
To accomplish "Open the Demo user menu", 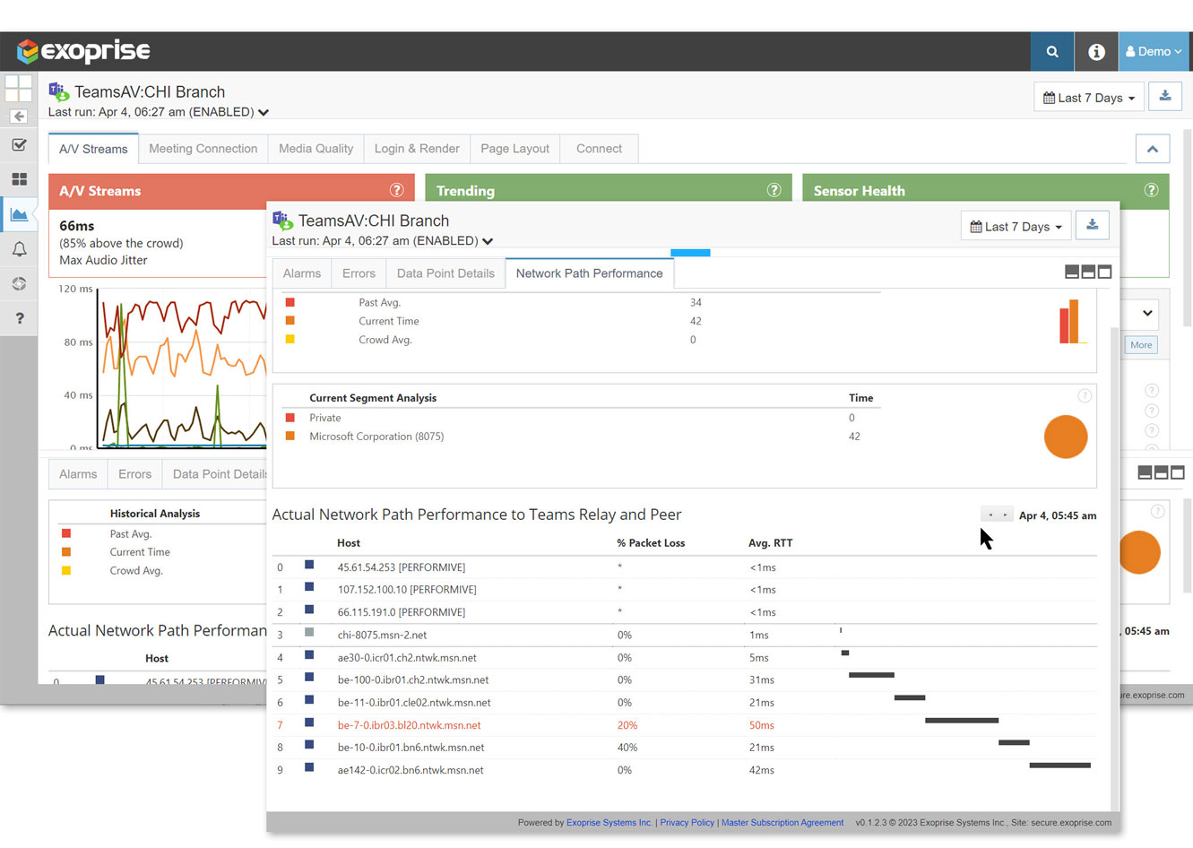I will (x=1154, y=52).
